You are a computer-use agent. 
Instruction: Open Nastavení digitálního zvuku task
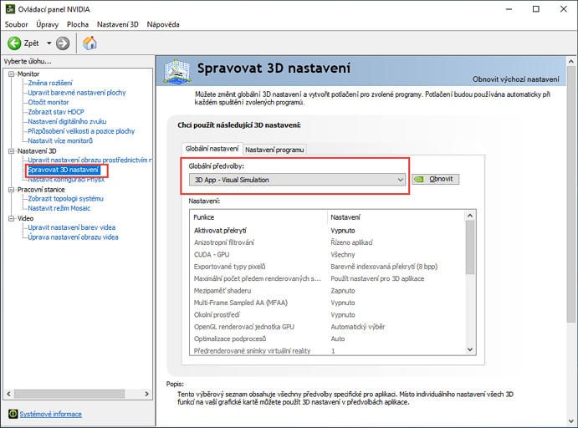pyautogui.click(x=67, y=121)
